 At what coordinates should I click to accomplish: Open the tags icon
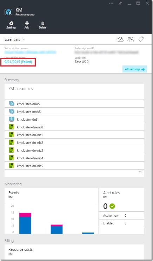tap(141, 39)
